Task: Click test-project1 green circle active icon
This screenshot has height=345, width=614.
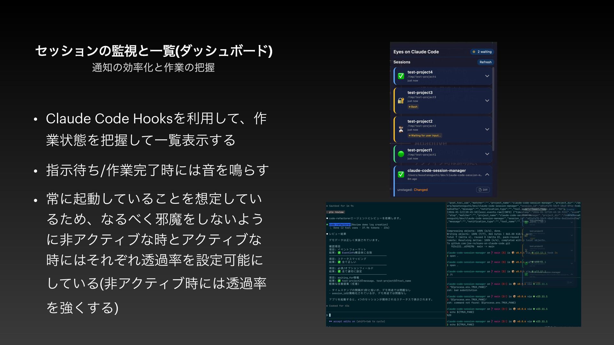Action: click(401, 154)
